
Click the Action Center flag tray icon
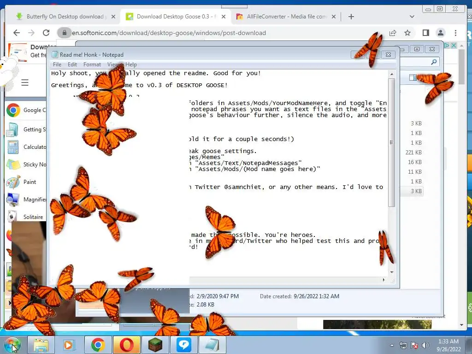pos(414,345)
